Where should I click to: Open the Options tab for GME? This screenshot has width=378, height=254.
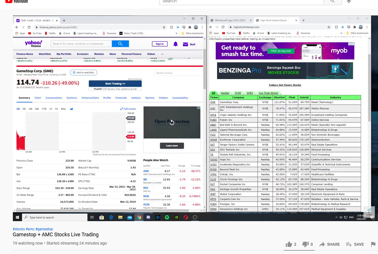pos(150,98)
